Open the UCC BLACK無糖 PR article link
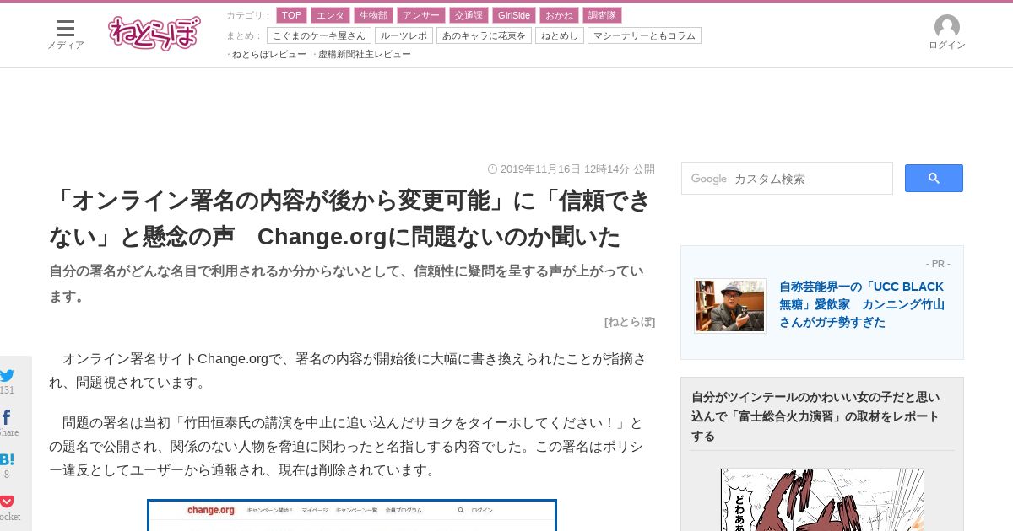Screen dimensions: 1013x531 (x=862, y=304)
